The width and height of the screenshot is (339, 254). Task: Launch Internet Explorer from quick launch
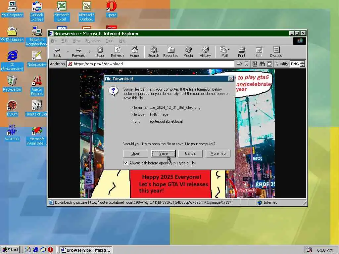pos(35,250)
